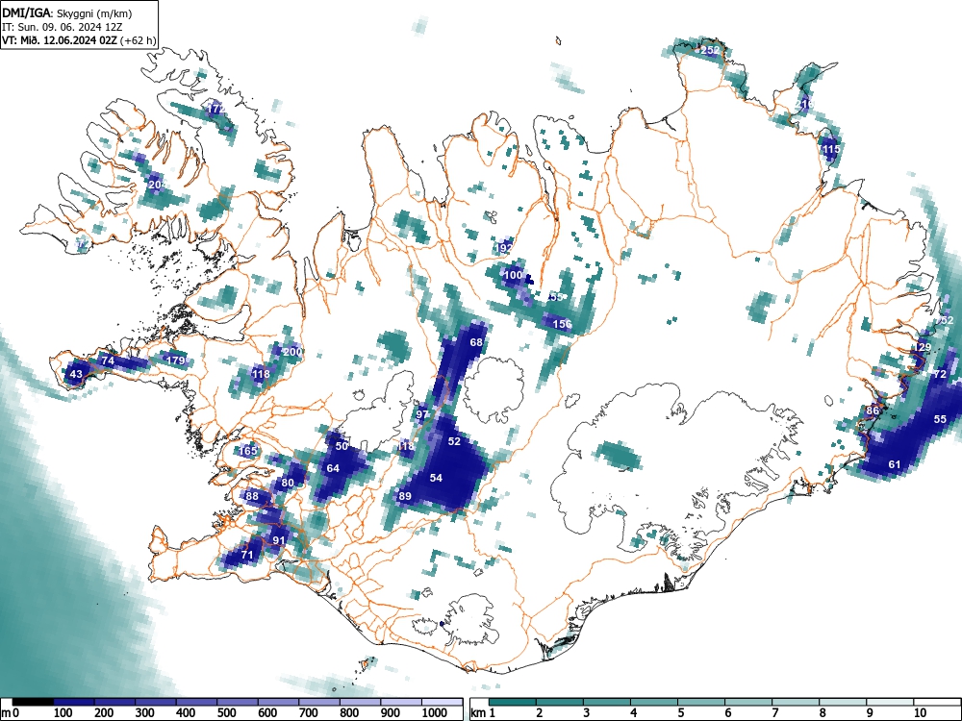This screenshot has width=962, height=721.
Task: Click the 71 label on Reykjanes
Action: 247,555
